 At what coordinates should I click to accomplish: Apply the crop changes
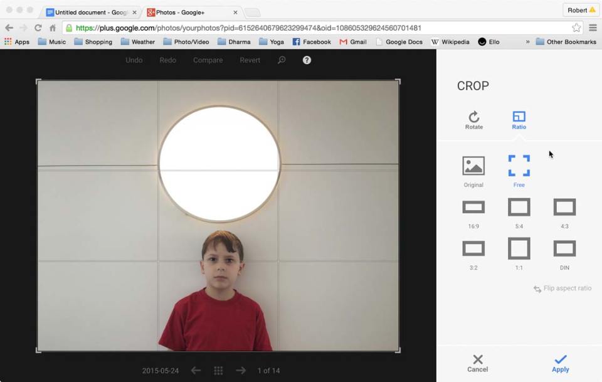pos(560,363)
